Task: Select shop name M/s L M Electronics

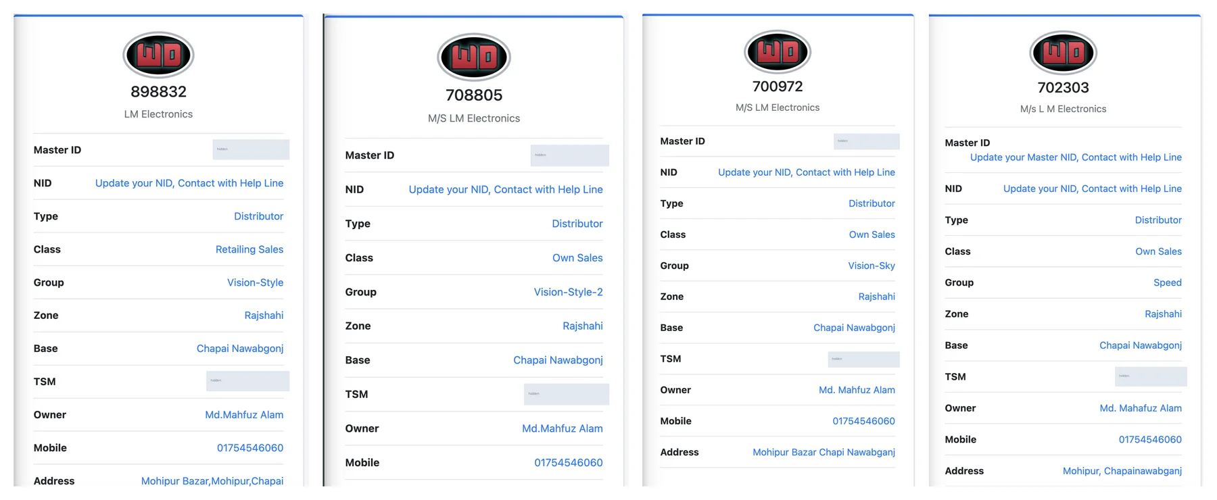Action: tap(1063, 109)
